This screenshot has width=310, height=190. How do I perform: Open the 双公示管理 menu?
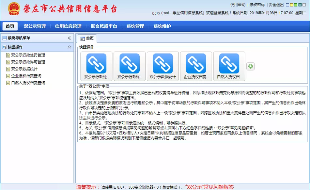click(x=35, y=26)
